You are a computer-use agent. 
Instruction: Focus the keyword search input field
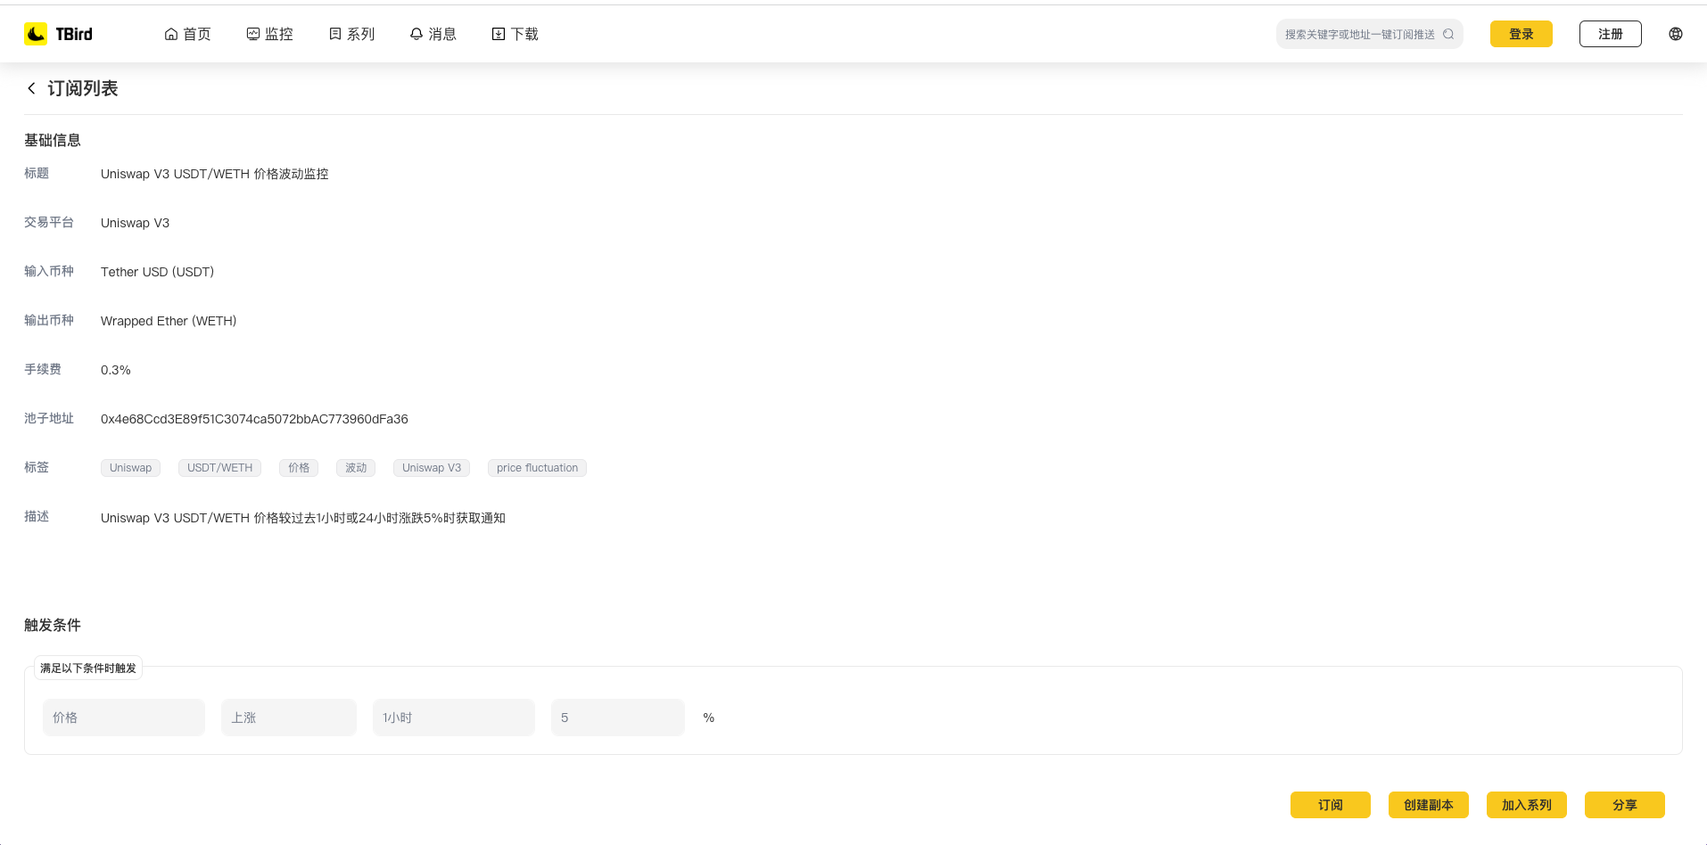click(x=1358, y=34)
